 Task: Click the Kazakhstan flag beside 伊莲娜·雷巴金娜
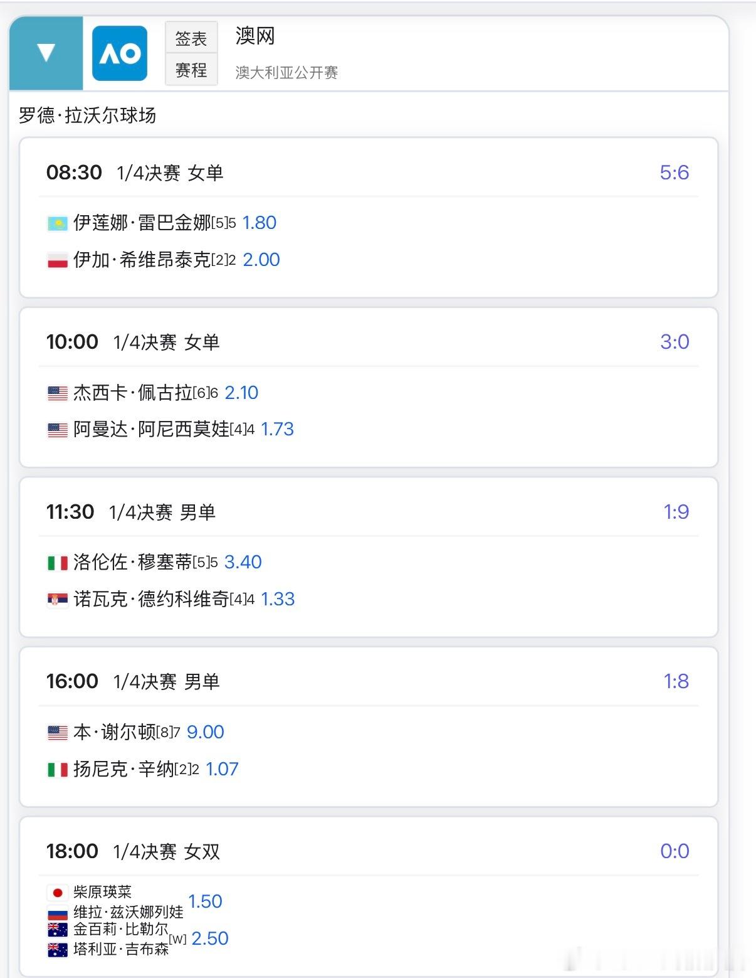click(x=58, y=223)
